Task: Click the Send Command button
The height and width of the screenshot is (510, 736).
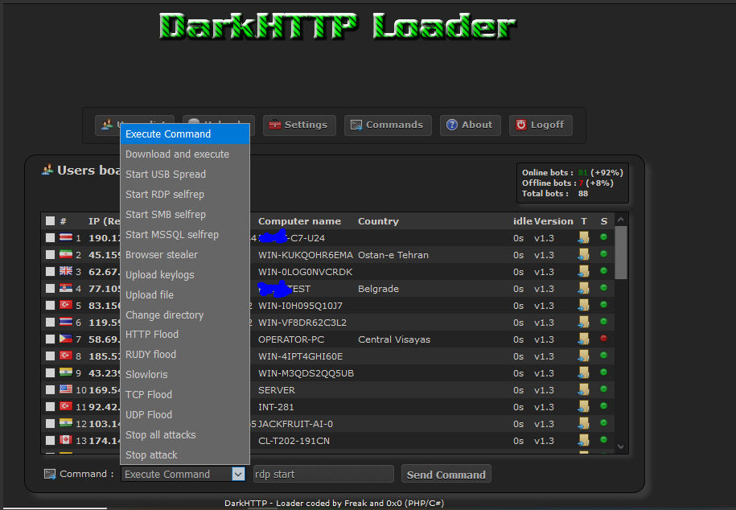Action: tap(446, 475)
